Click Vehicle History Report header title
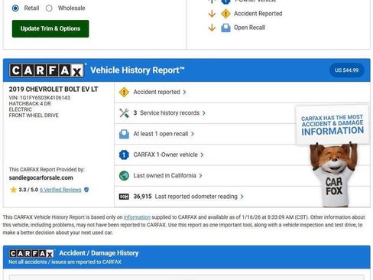Image resolution: width=373 pixels, height=280 pixels. click(138, 70)
